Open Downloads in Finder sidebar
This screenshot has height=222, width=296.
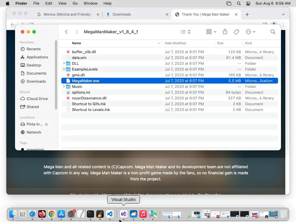33,81
